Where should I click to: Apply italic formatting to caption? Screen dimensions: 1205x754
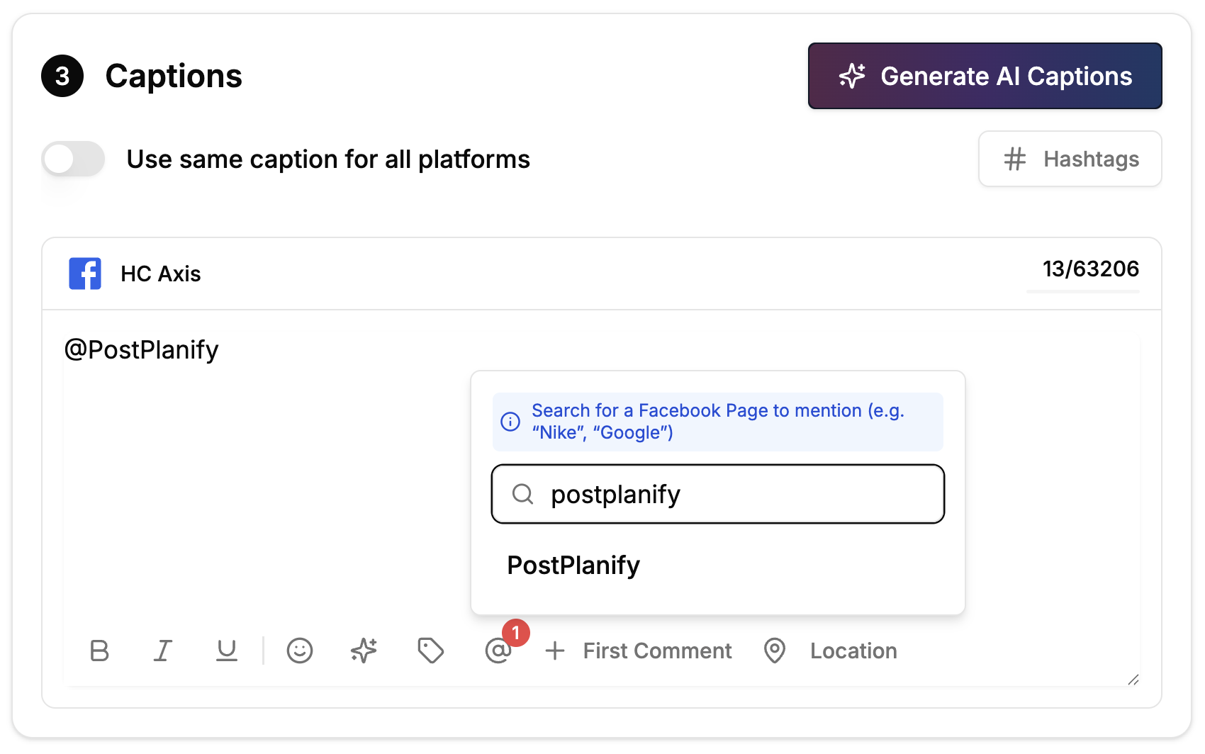pyautogui.click(x=163, y=651)
